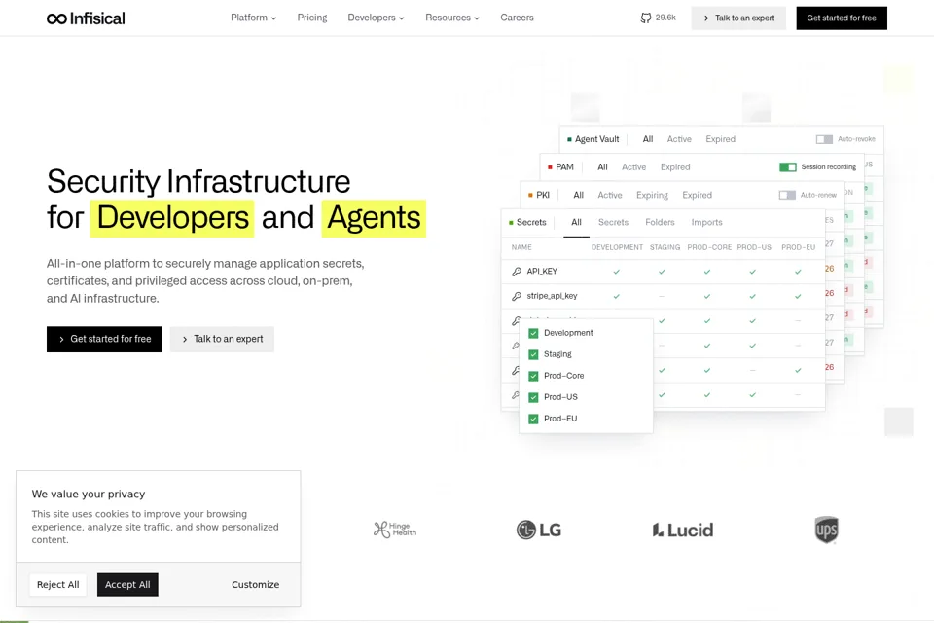Select the Active tab in PAM panel
Viewport: 934px width, 623px height.
(x=633, y=167)
